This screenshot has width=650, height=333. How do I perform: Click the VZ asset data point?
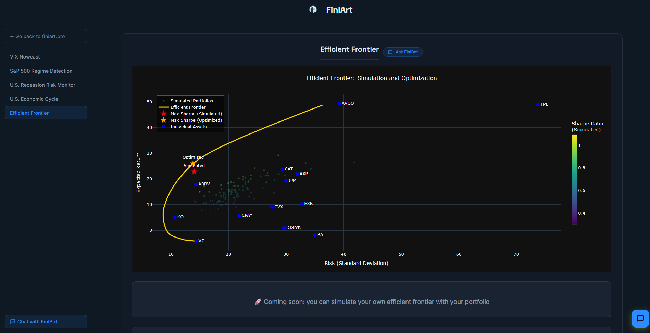pos(196,241)
